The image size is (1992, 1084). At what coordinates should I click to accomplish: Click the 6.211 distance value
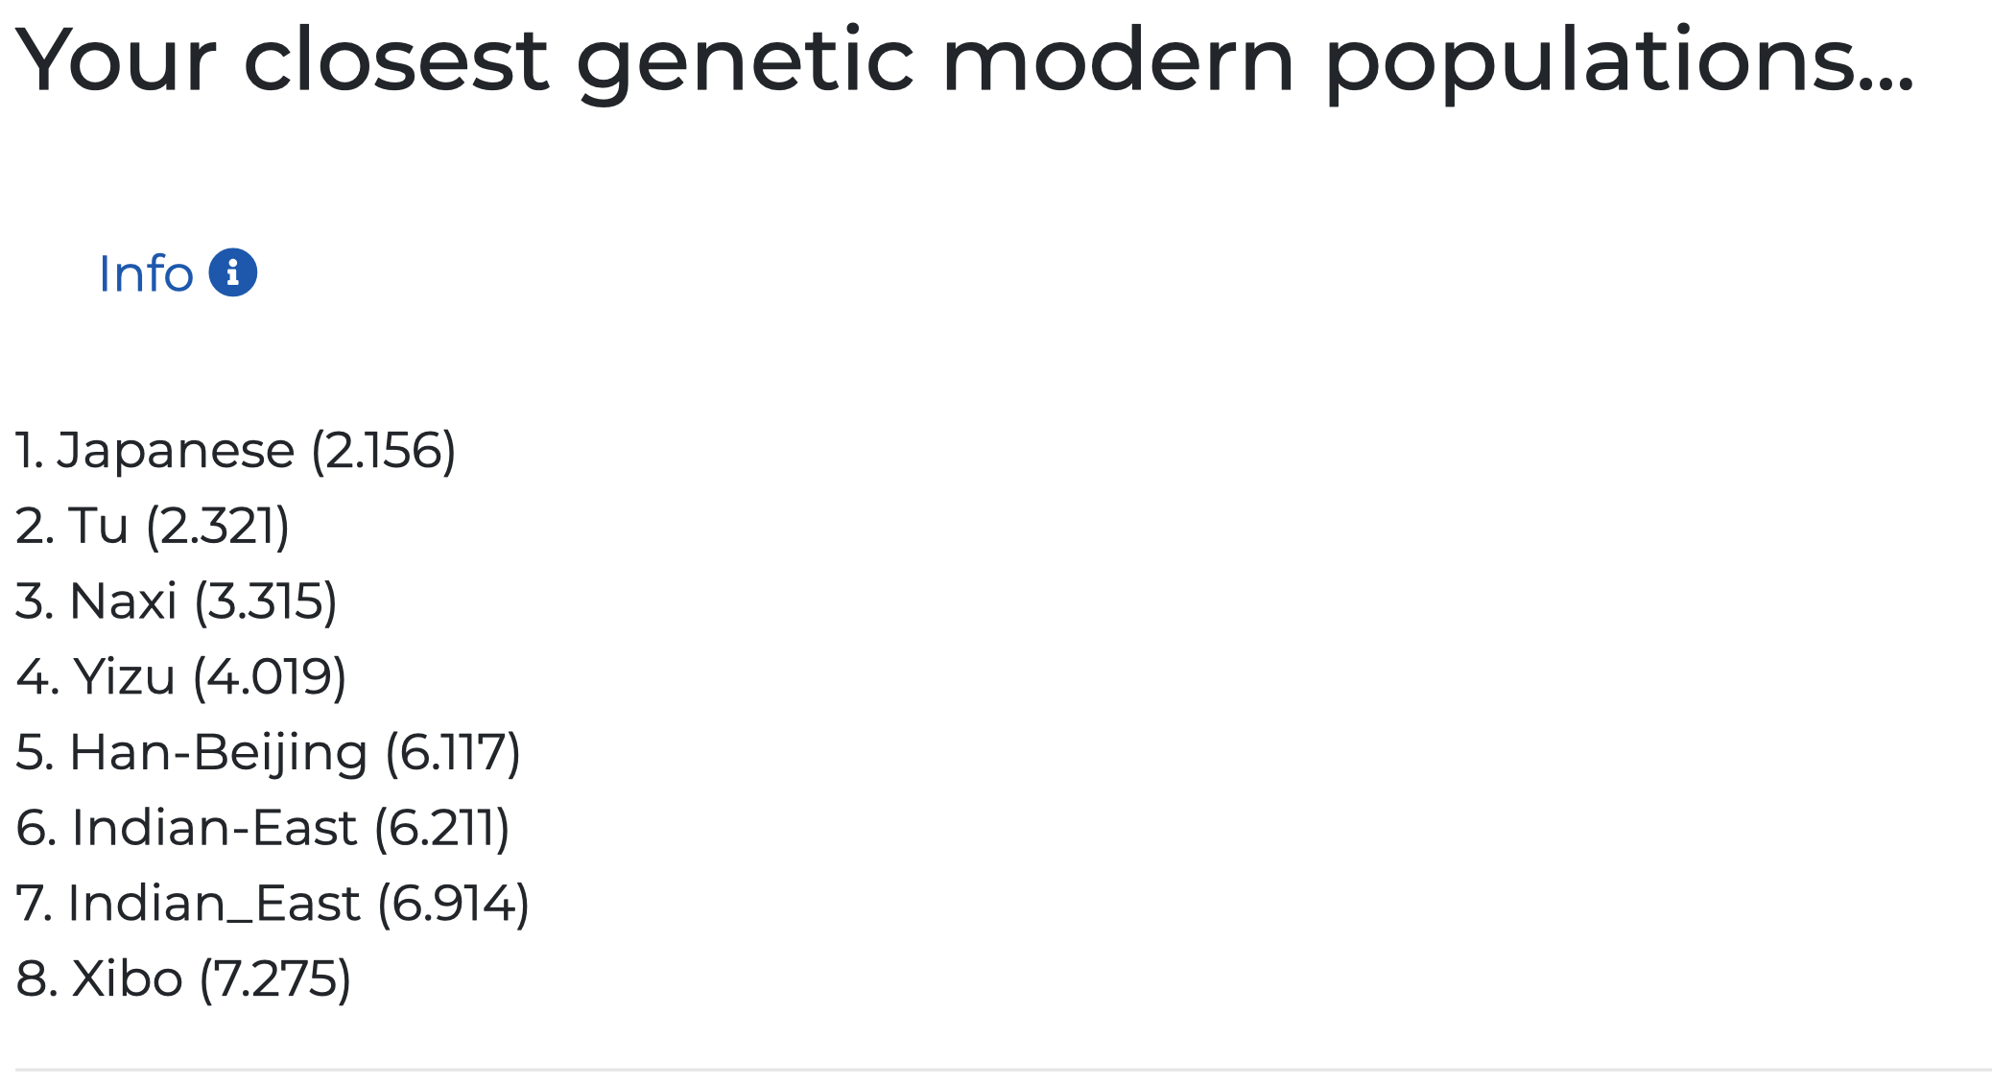click(x=442, y=829)
